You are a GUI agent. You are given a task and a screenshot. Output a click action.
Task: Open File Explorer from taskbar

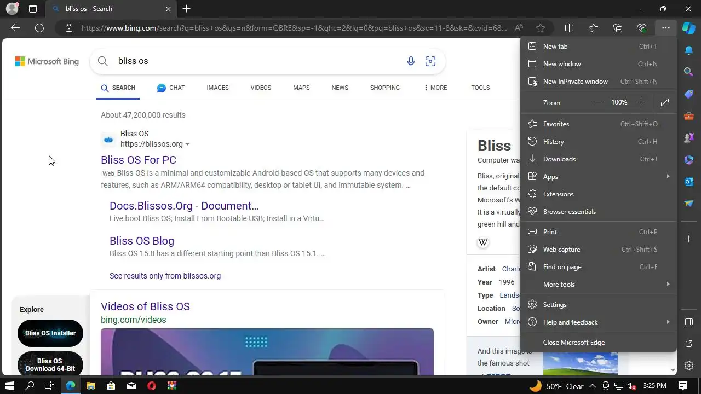(x=90, y=386)
